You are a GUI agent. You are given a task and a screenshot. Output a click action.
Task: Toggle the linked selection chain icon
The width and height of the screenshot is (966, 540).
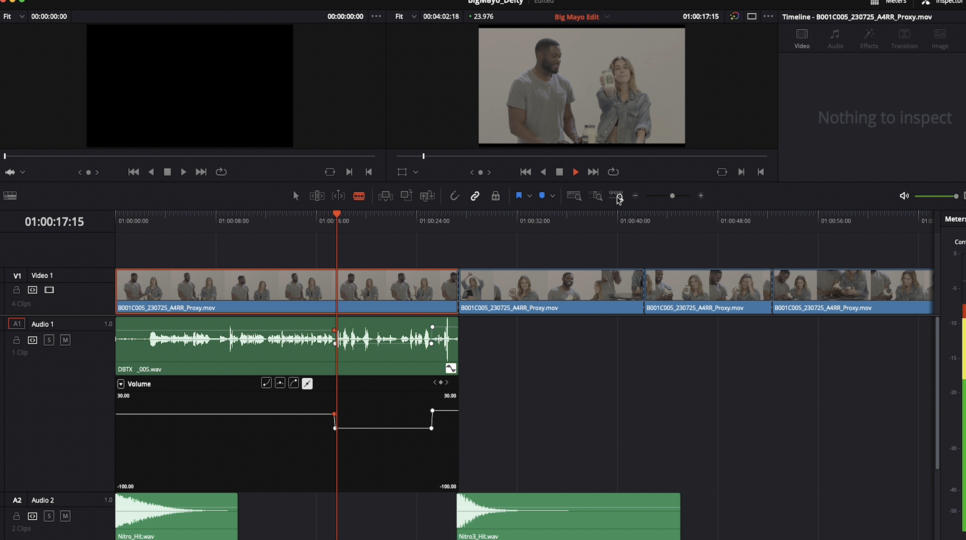pos(475,196)
